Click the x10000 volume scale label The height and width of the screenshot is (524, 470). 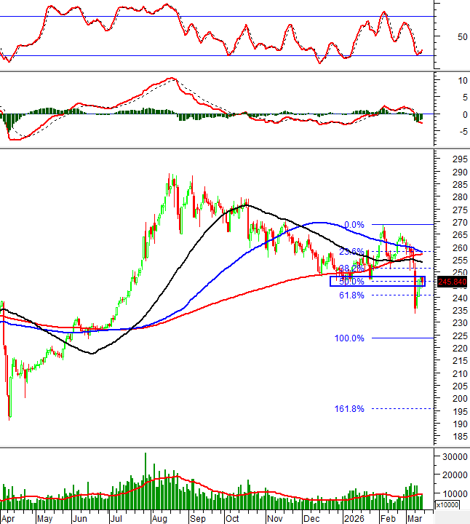pos(447,504)
